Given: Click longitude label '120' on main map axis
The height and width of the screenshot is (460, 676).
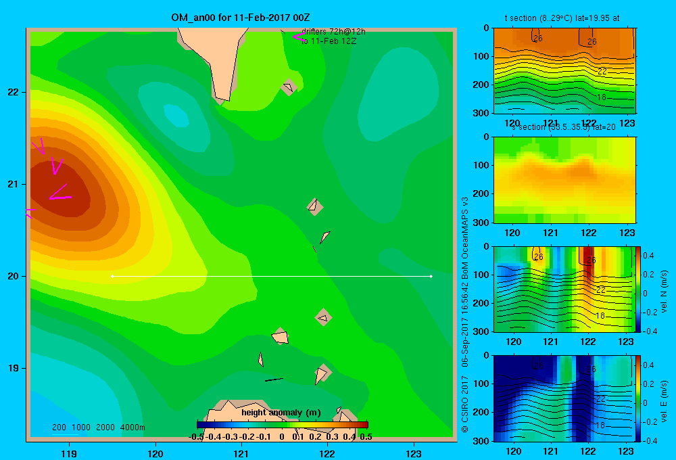Looking at the screenshot, I should pyautogui.click(x=155, y=453).
